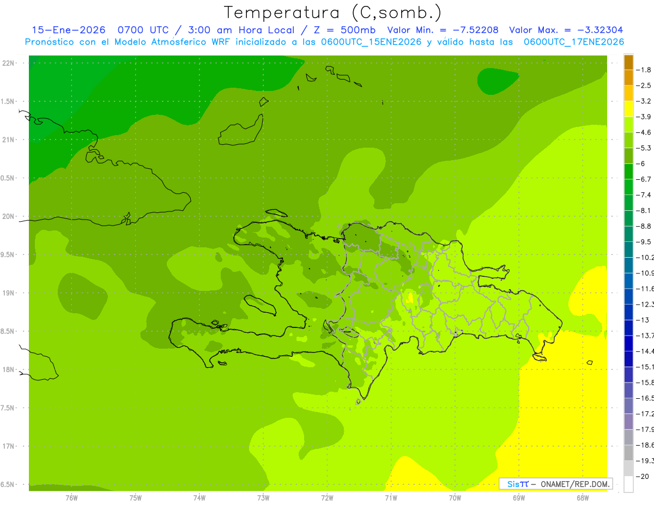
Task: Click the "73W" longitude axis label
Action: tap(263, 498)
